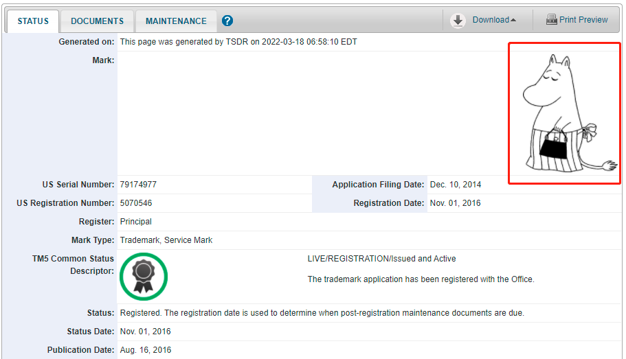Click the printer icon

click(x=551, y=19)
